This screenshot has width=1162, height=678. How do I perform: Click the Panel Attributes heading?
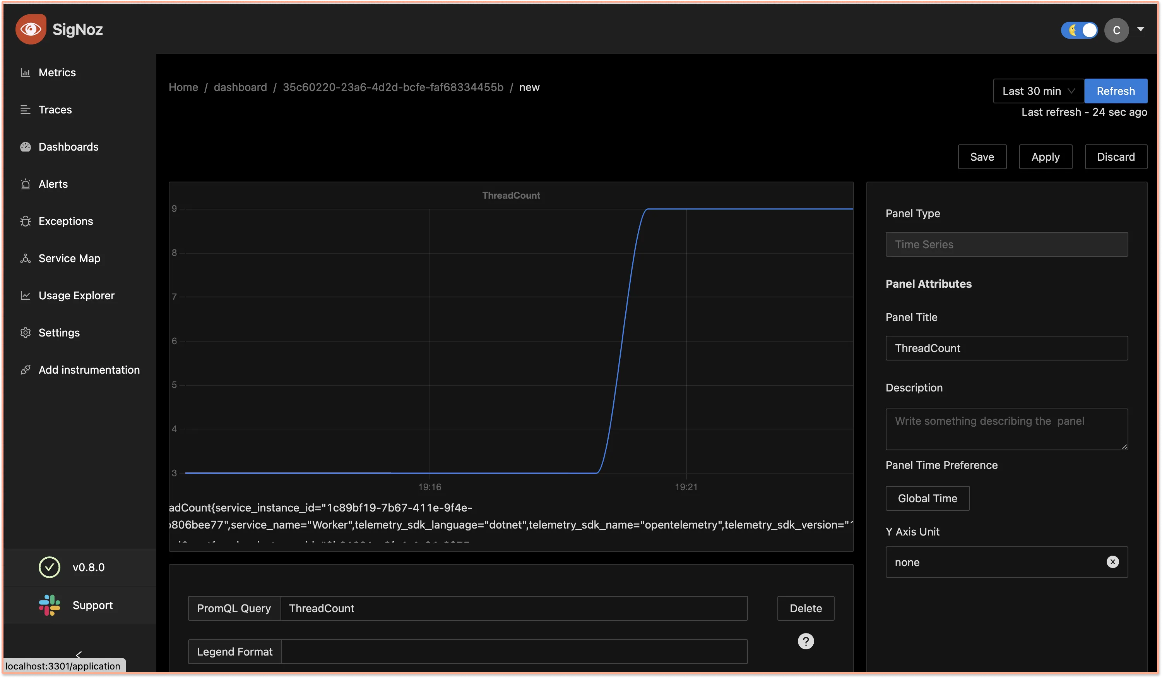pyautogui.click(x=928, y=284)
